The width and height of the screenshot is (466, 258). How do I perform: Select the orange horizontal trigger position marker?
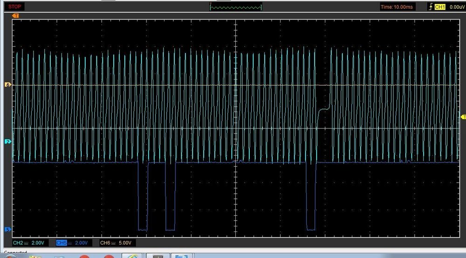(x=15, y=16)
